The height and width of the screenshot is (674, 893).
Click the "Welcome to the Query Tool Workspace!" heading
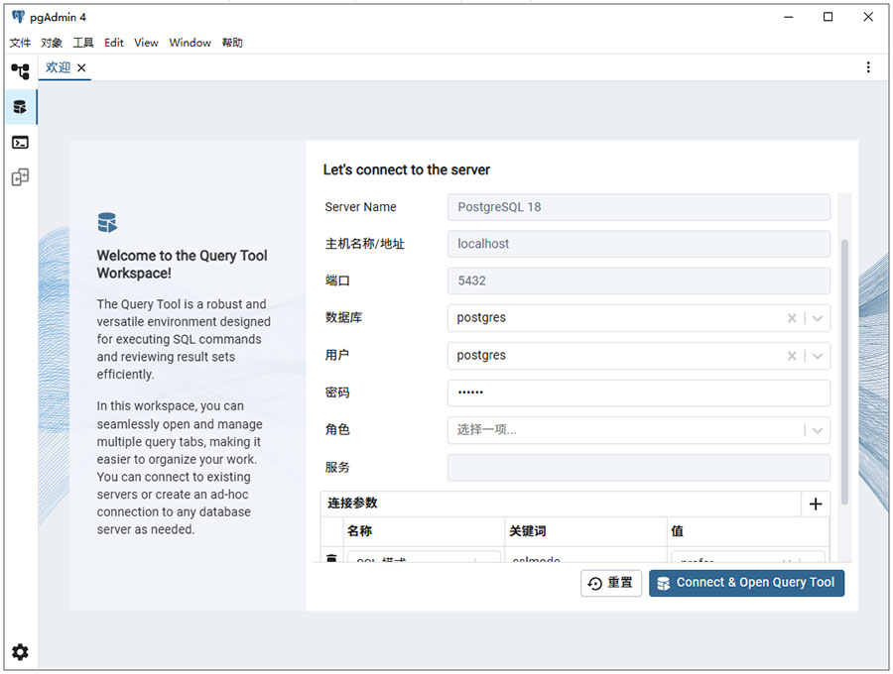pyautogui.click(x=183, y=264)
